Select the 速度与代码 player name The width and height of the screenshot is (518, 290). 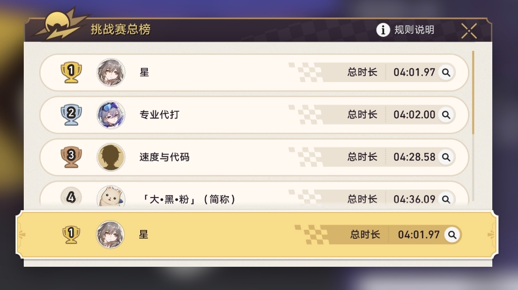tap(164, 157)
